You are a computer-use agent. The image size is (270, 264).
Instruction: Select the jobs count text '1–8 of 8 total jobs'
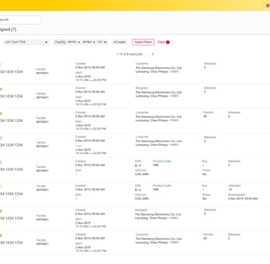tap(130, 54)
